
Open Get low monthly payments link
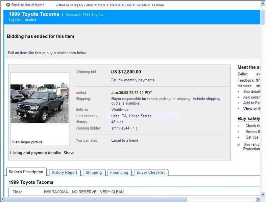[132, 80]
